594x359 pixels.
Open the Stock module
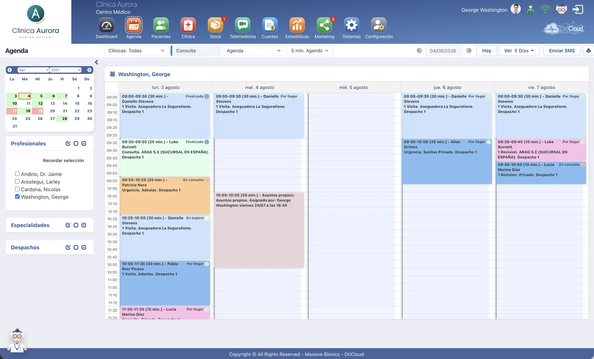tap(215, 28)
